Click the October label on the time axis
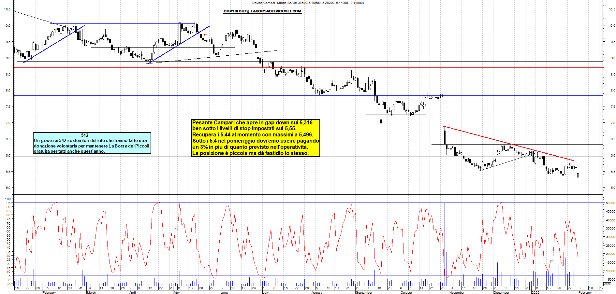 [x=406, y=292]
